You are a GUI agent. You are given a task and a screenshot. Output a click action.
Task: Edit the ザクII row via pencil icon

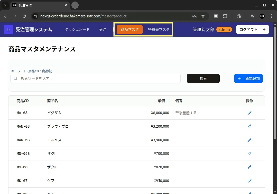(x=249, y=167)
